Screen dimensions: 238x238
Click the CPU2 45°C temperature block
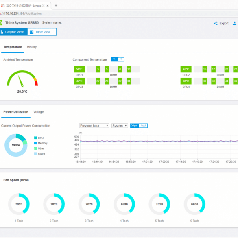coord(186,69)
